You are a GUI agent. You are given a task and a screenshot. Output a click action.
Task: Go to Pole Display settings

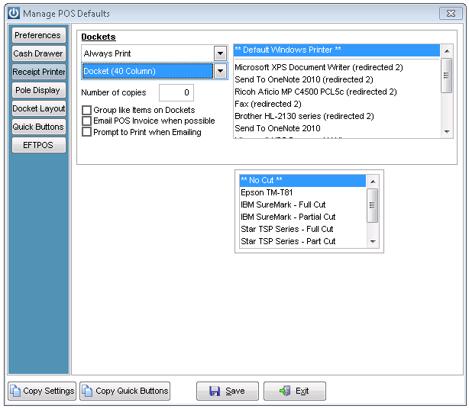[x=39, y=90]
